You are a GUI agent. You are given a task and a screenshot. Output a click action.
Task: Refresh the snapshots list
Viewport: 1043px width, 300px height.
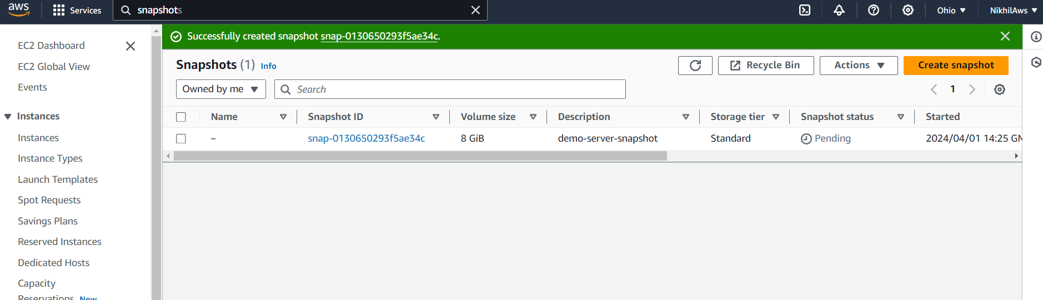tap(695, 66)
